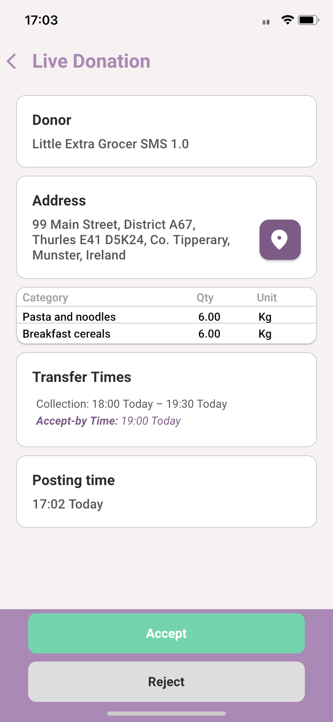Tap the home indicator bar

click(x=166, y=714)
